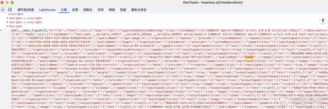The image size is (328, 109).
Task: Switch to the 源代码/来源 tab
Action: 26,10
